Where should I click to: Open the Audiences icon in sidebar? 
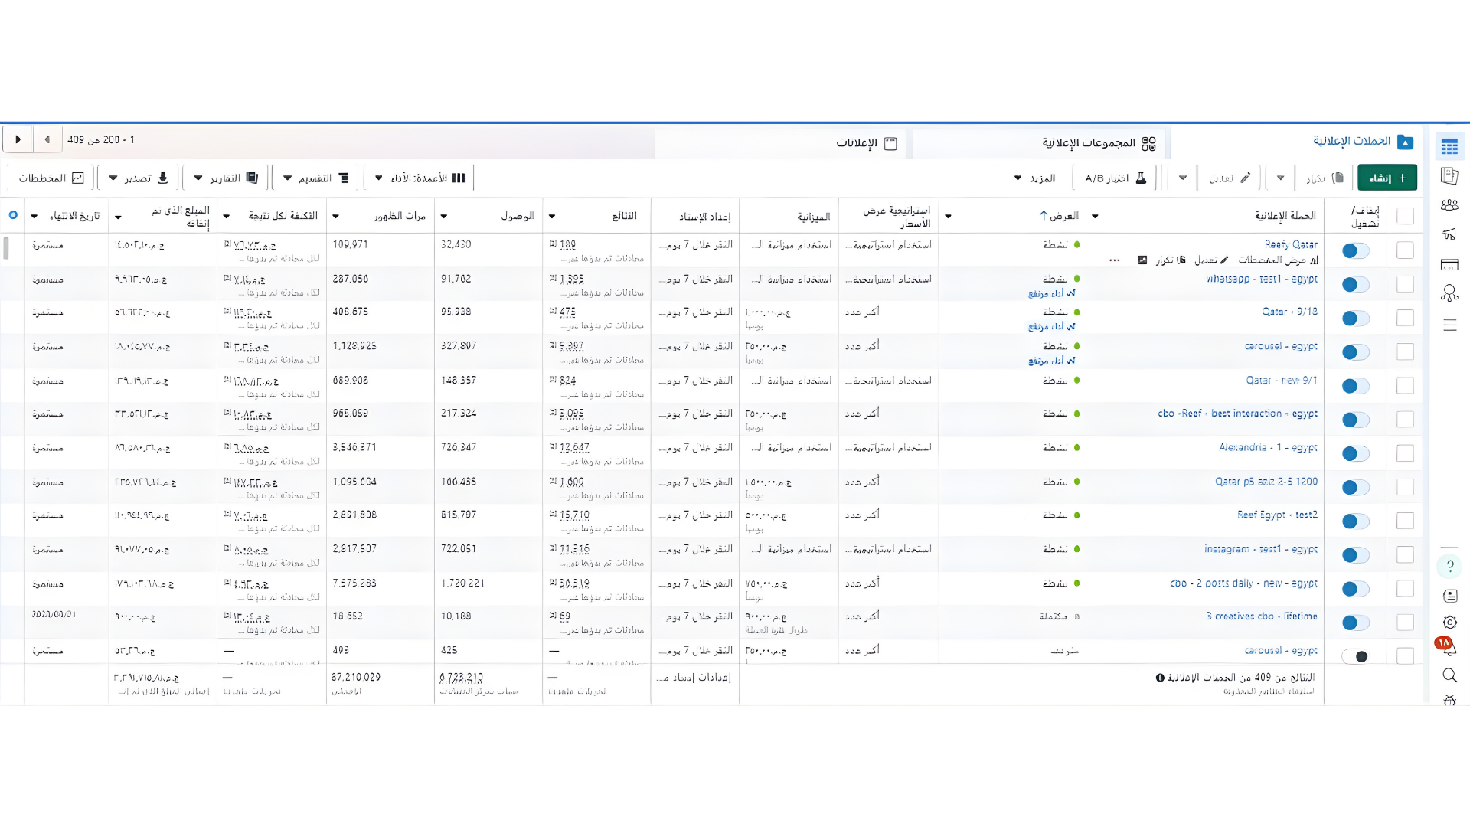point(1449,205)
